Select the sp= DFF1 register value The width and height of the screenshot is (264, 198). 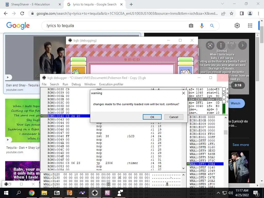196,103
